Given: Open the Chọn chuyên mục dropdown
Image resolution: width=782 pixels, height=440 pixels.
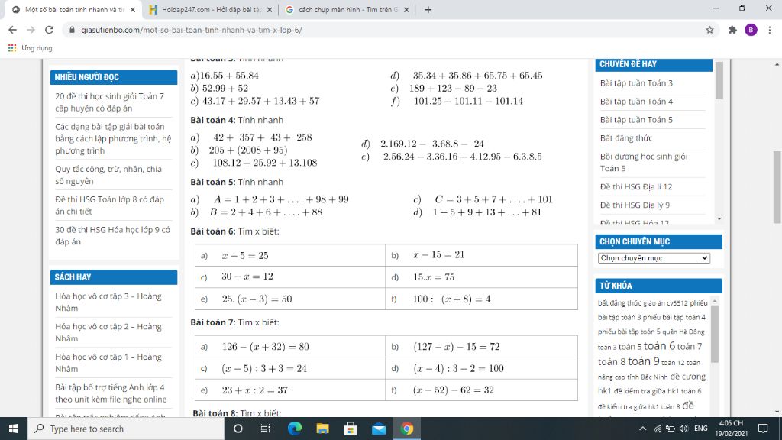Looking at the screenshot, I should (654, 258).
